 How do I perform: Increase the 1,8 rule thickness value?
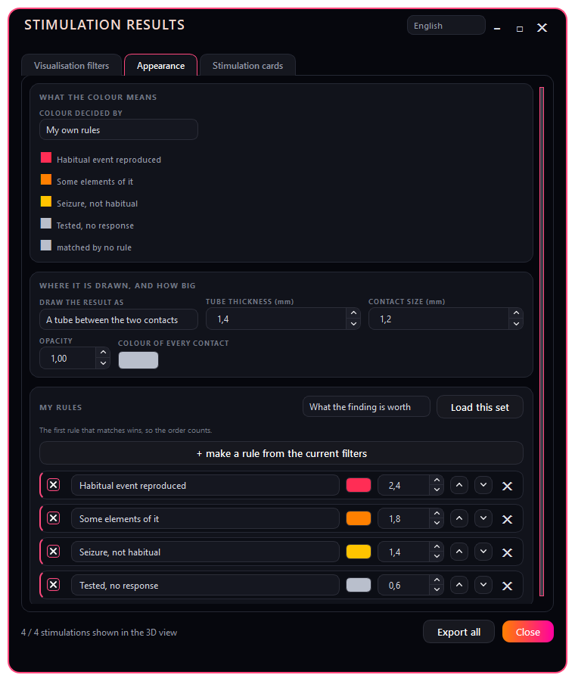tap(437, 514)
